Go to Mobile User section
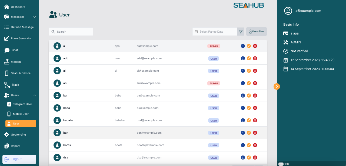This screenshot has height=166, width=346. click(21, 114)
